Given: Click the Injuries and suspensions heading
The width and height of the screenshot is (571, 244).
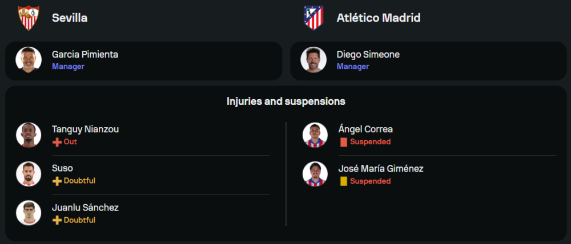Looking at the screenshot, I should click(285, 101).
